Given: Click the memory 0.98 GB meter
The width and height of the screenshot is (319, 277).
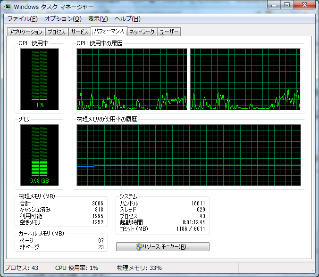Looking at the screenshot, I should pyautogui.click(x=40, y=155).
